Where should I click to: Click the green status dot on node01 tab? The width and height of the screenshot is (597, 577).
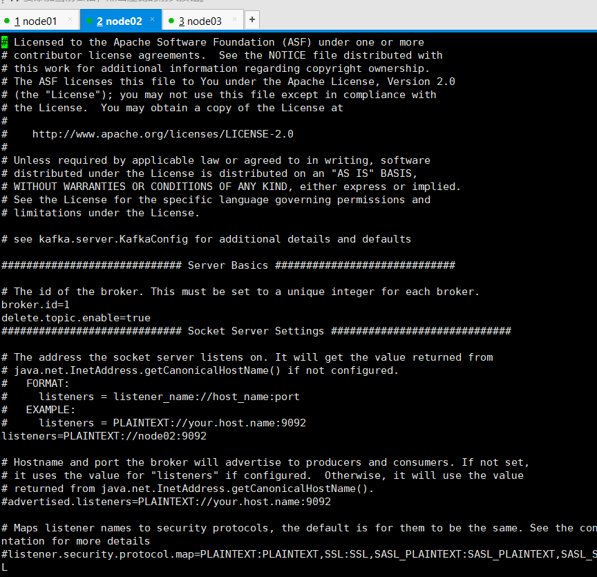tap(7, 21)
